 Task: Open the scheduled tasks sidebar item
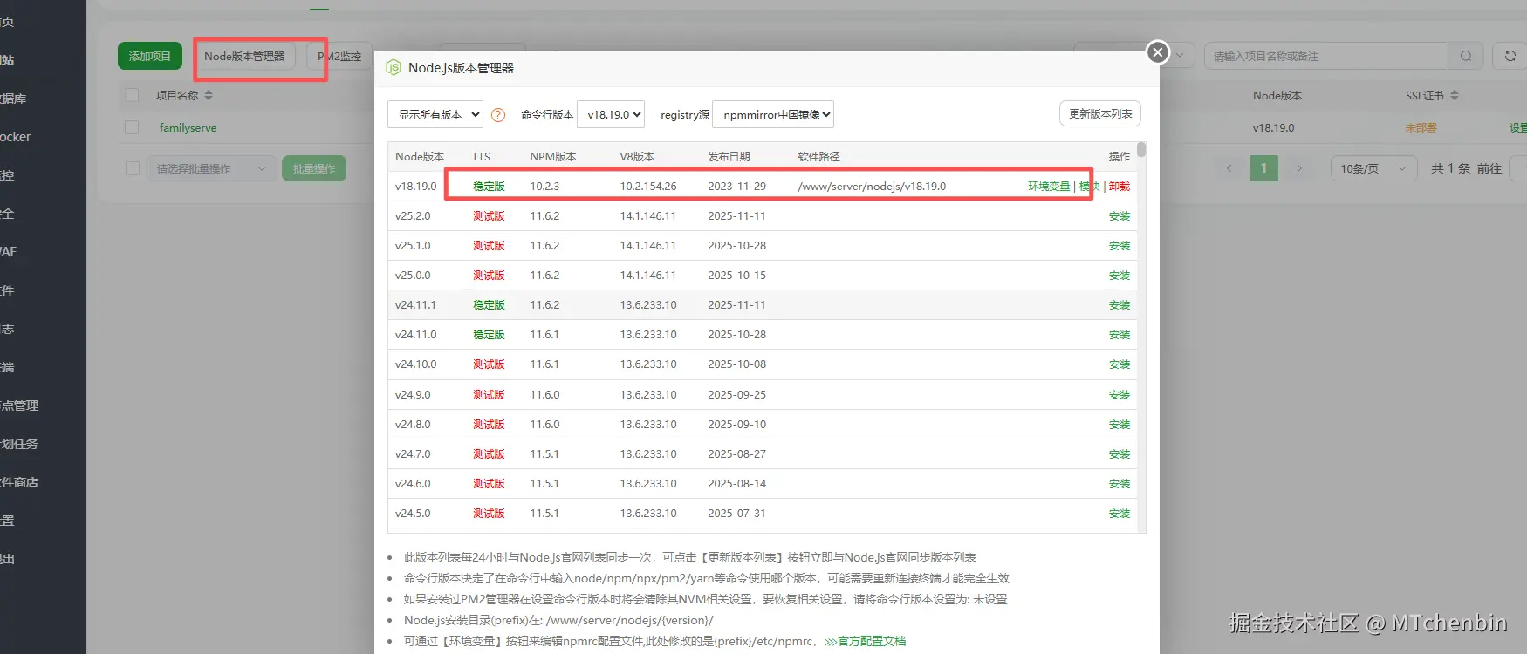19,444
